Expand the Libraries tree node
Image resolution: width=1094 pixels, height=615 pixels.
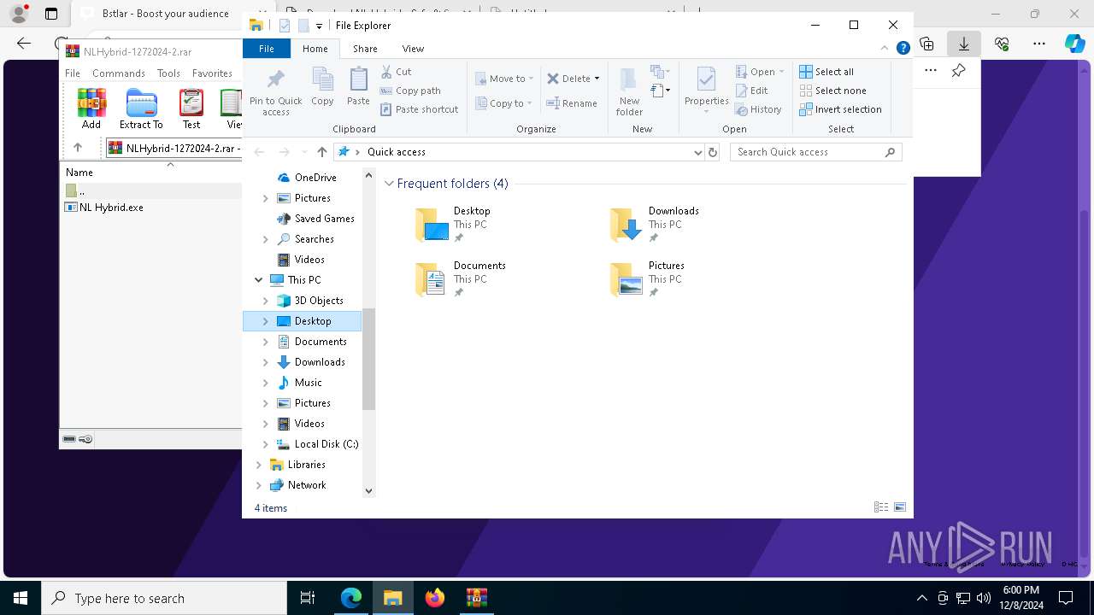(x=259, y=465)
